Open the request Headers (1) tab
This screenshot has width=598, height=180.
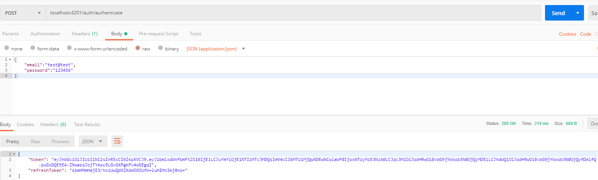85,34
